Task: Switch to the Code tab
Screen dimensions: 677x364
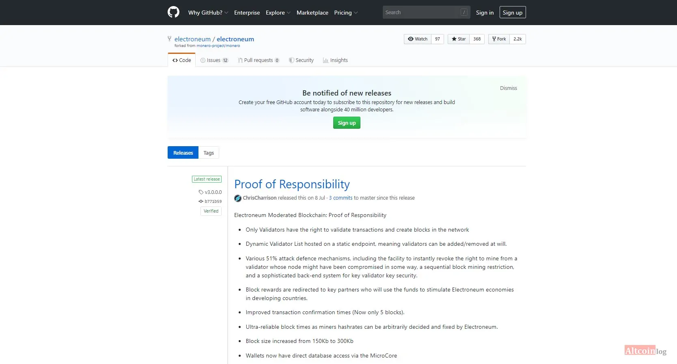Action: 181,60
